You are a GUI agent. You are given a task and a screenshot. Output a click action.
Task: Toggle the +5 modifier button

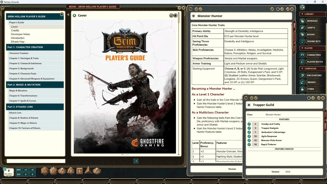click(32, 170)
